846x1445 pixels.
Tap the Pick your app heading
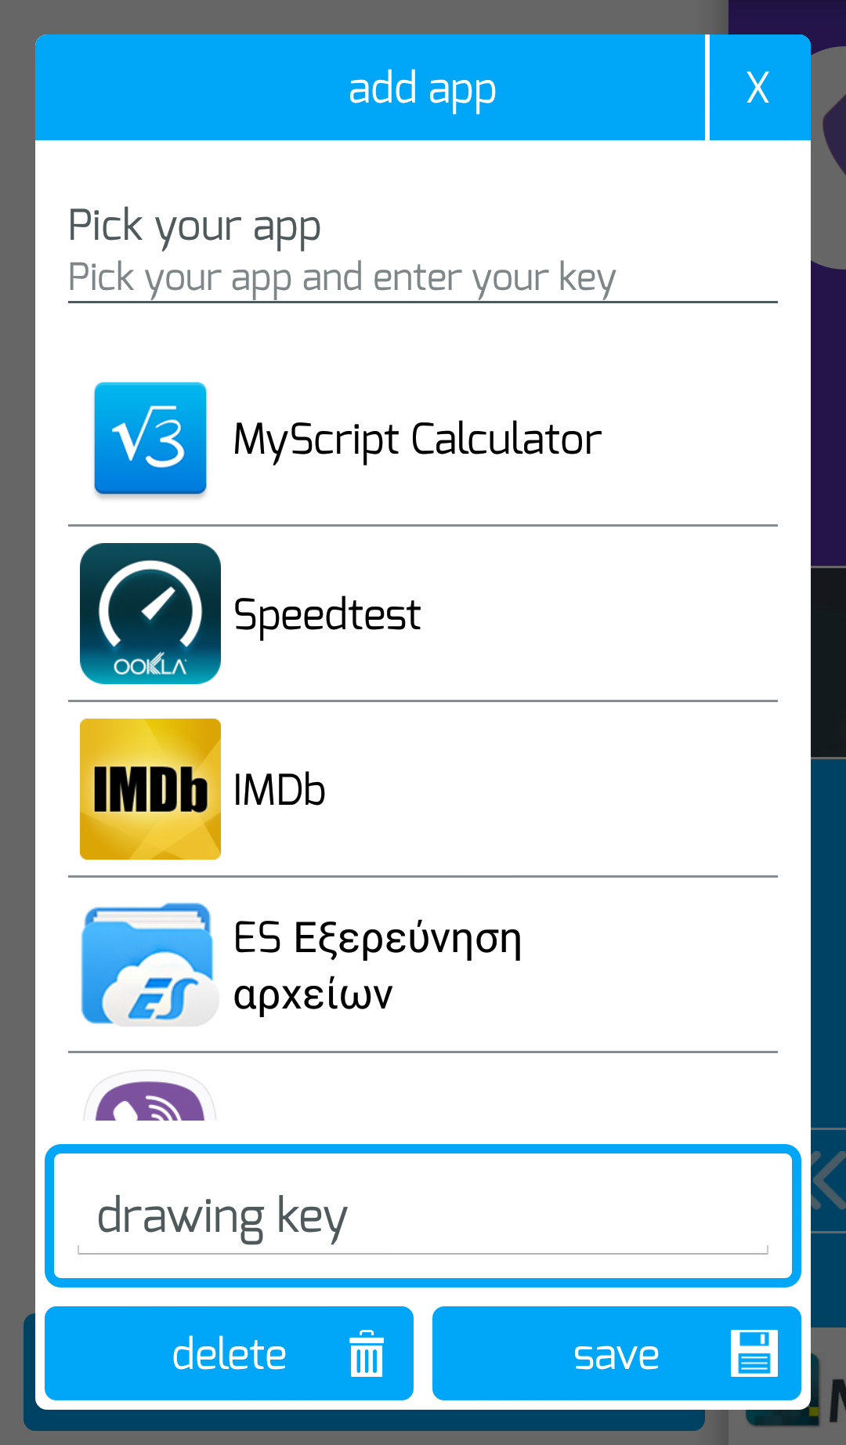click(194, 226)
